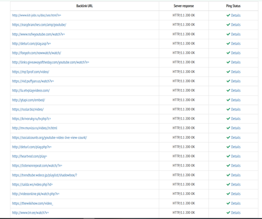This screenshot has width=262, height=219.
Task: View Details for trendtube.wdeco.jp row
Action: coord(236,175)
